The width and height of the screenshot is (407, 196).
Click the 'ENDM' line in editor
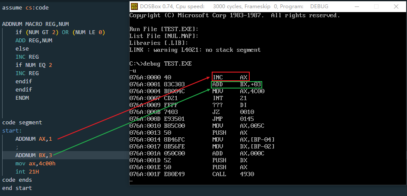[22, 98]
